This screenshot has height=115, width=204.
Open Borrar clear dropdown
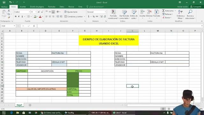167,18
